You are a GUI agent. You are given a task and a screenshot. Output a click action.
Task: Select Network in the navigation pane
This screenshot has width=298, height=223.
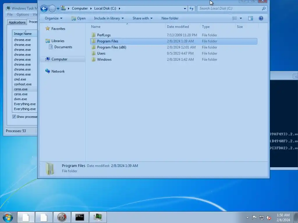[58, 71]
